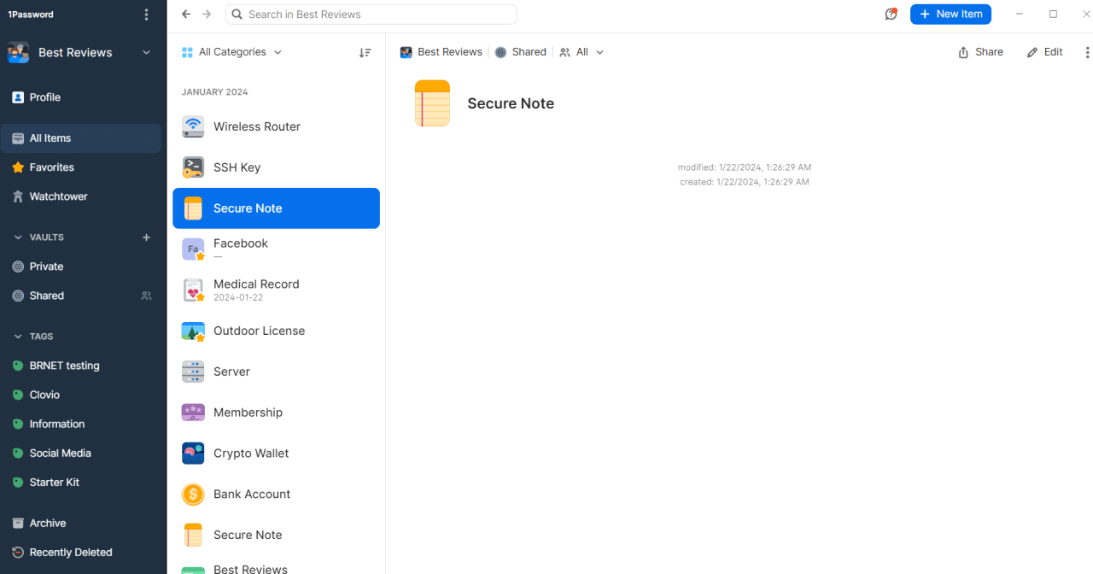Collapse the Vaults section
This screenshot has height=574, width=1093.
tap(18, 237)
